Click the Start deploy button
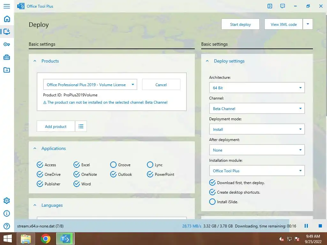 [240, 24]
